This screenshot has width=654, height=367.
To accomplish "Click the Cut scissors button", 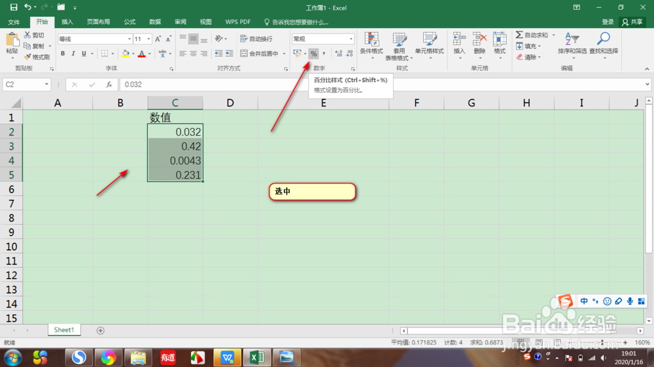I will (x=34, y=35).
